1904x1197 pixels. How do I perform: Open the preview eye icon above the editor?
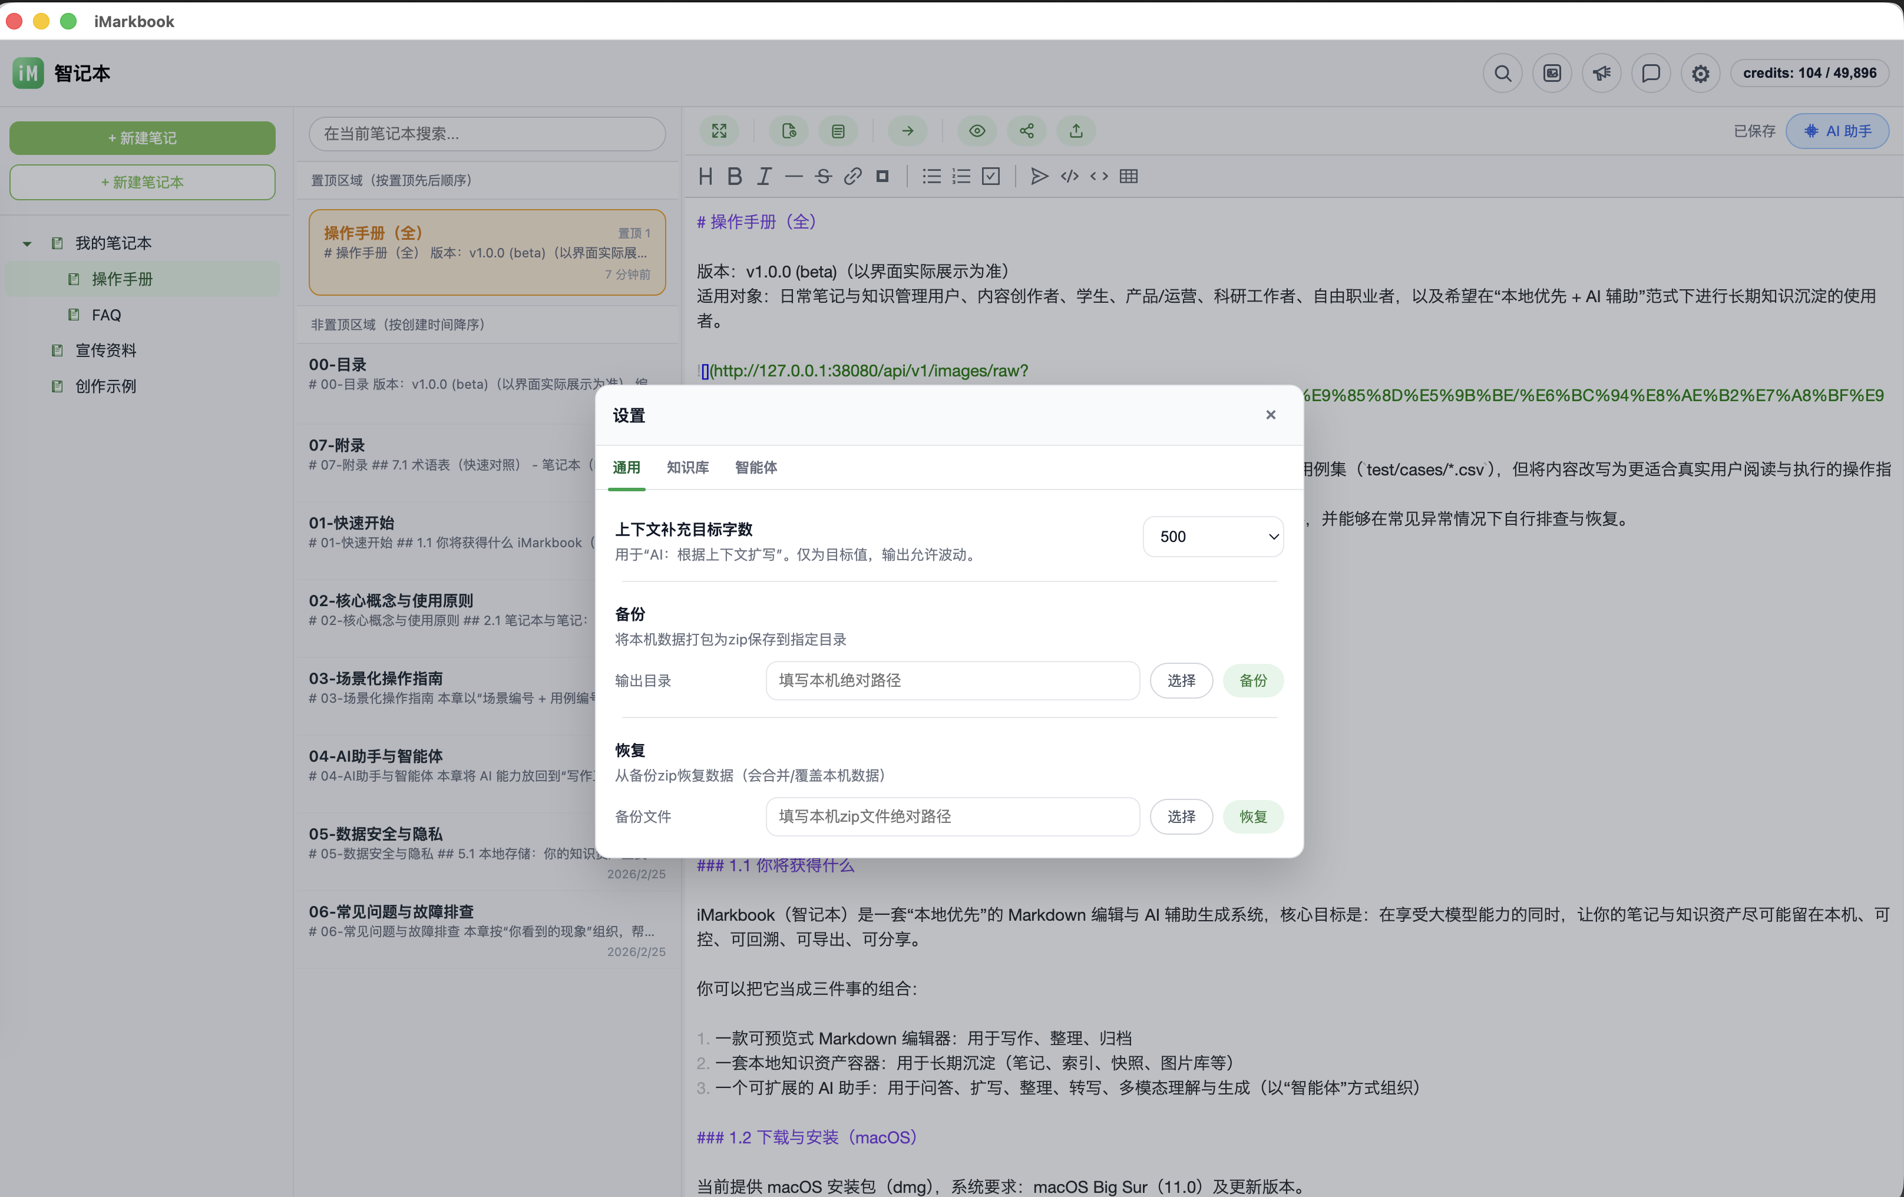click(977, 131)
